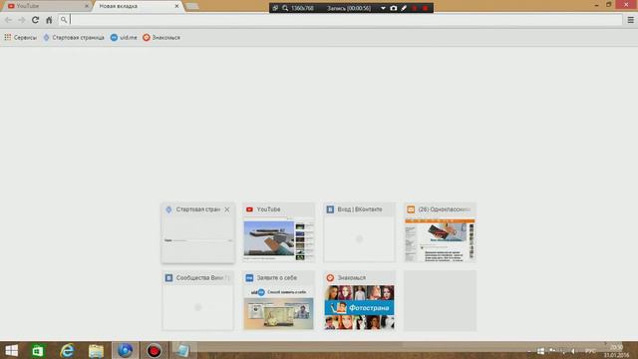
Task: Open the Вход | ВКонтакте tile
Action: tap(359, 232)
